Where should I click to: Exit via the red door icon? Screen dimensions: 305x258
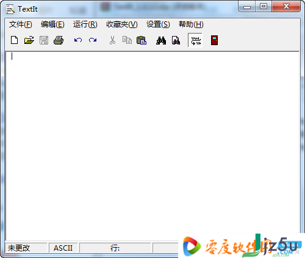pyautogui.click(x=214, y=40)
